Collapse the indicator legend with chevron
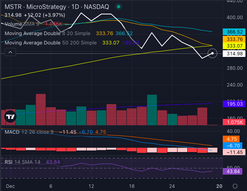Viewport: 247px width, 191px height. [10, 52]
